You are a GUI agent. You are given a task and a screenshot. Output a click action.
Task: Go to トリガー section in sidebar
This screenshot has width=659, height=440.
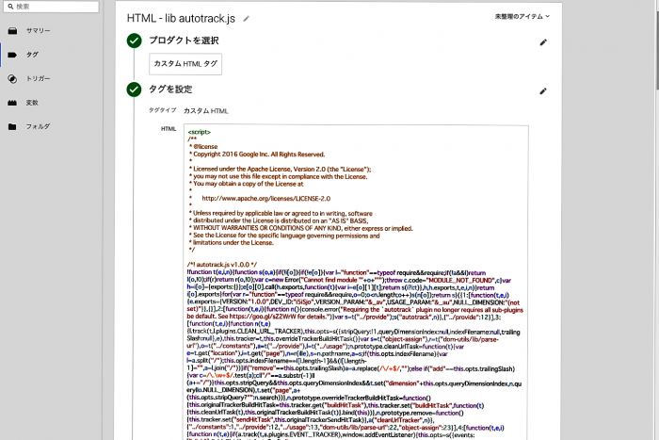[39, 78]
